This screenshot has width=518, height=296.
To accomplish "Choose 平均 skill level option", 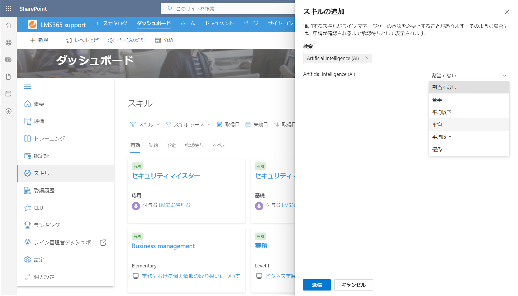I will 469,125.
